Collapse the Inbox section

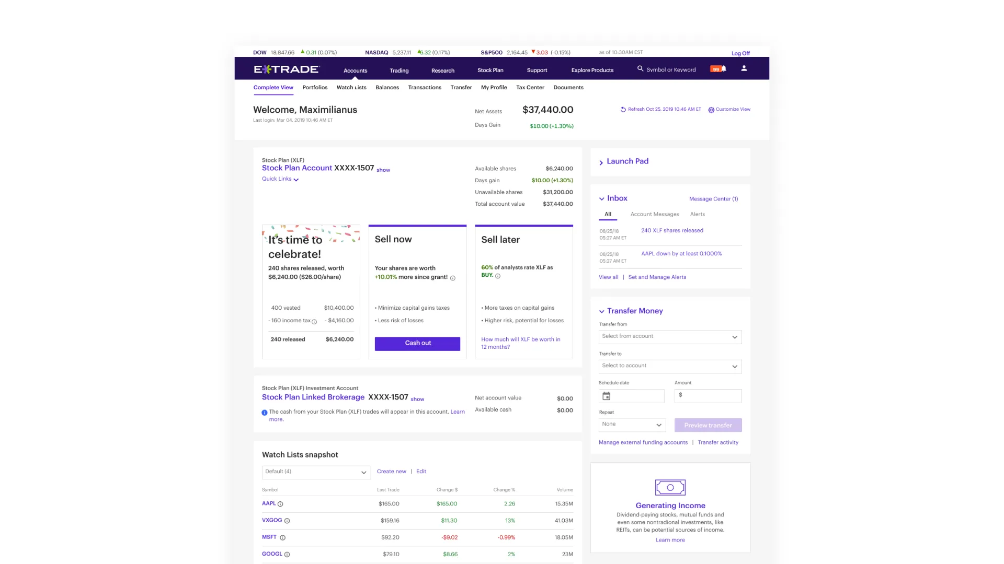click(x=602, y=198)
